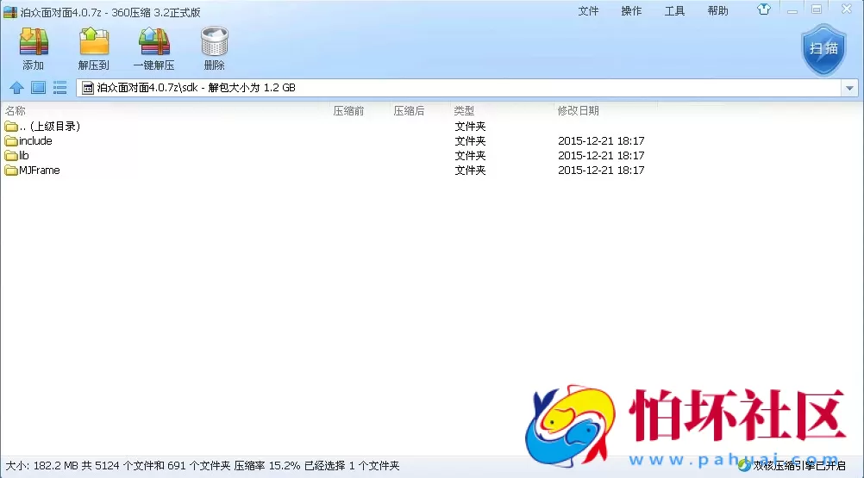Viewport: 864px width, 478px height.
Task: Click the 360压缩 app icon in title bar
Action: tap(10, 12)
